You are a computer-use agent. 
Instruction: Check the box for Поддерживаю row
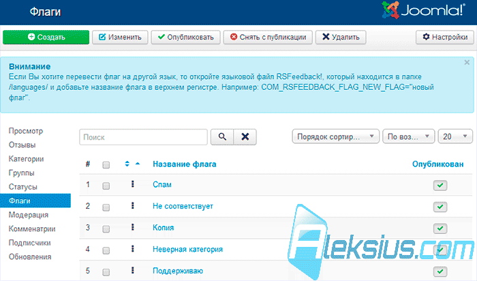(x=106, y=272)
